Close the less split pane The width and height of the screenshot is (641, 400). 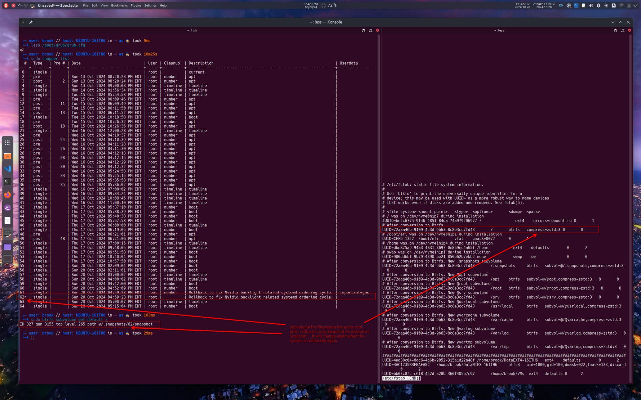pos(629,30)
